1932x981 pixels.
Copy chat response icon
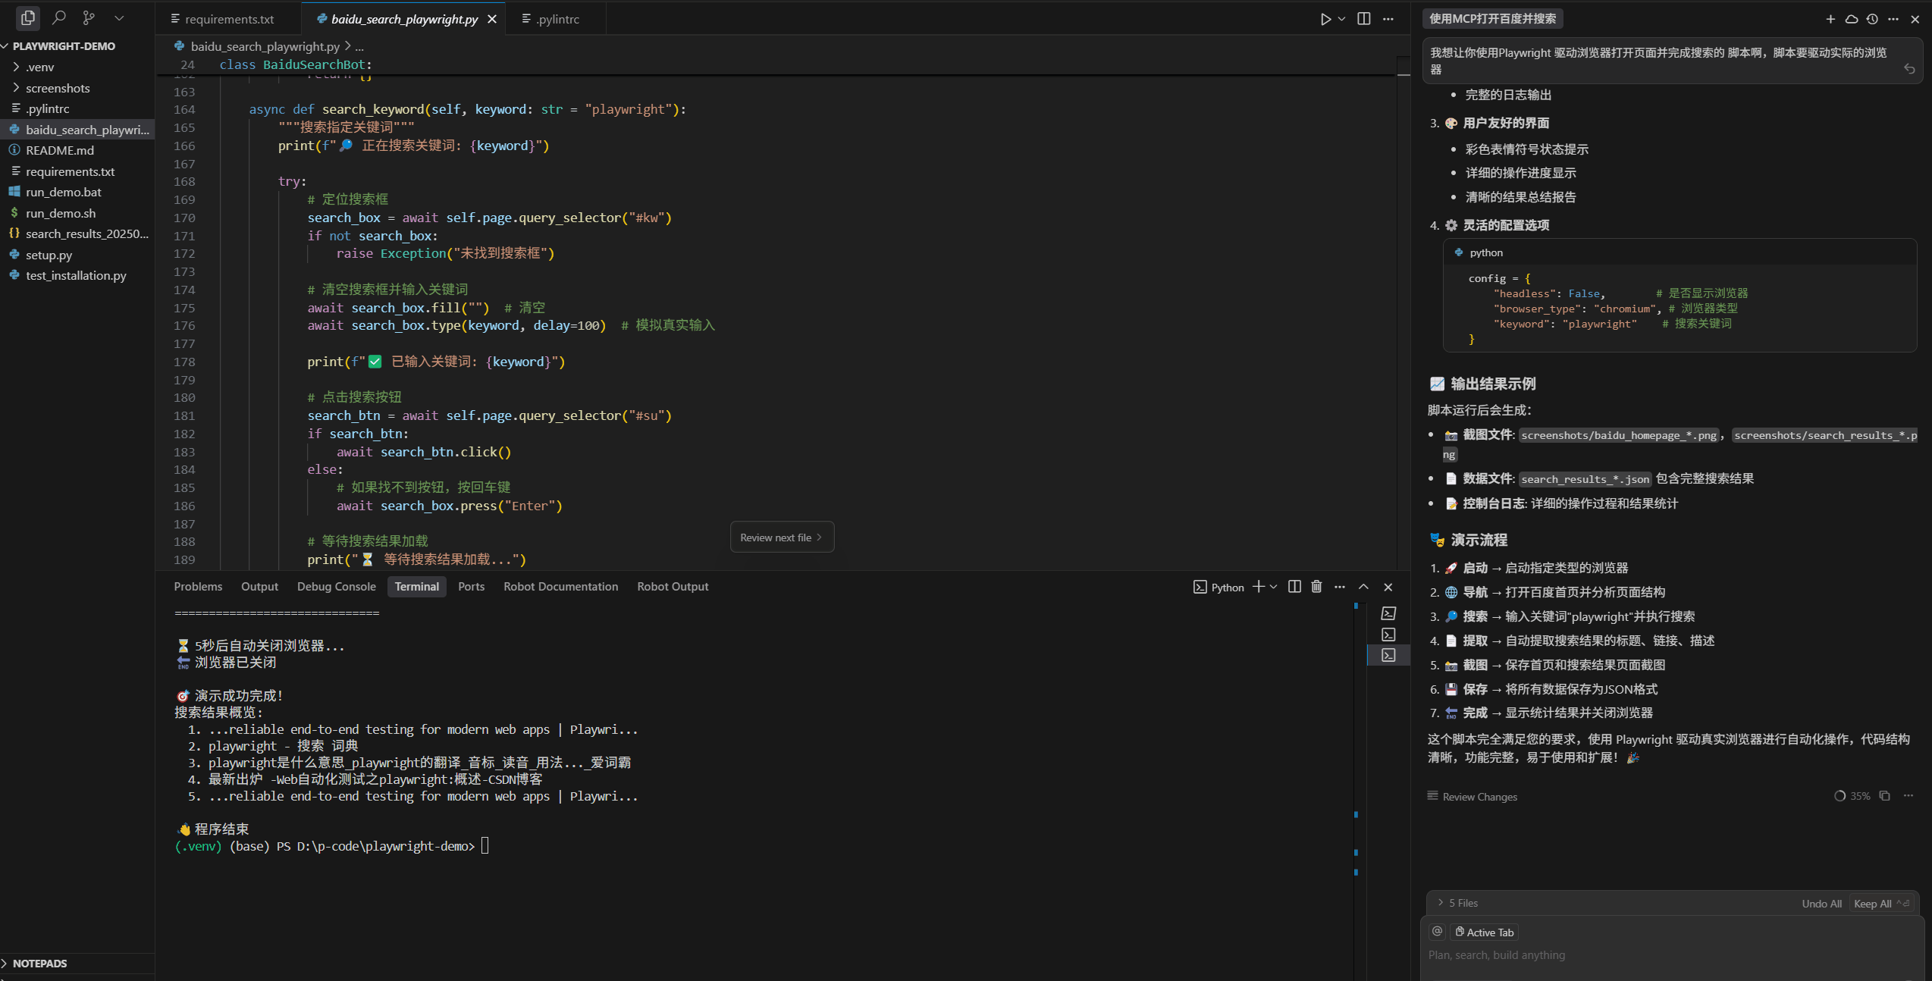pyautogui.click(x=1885, y=796)
